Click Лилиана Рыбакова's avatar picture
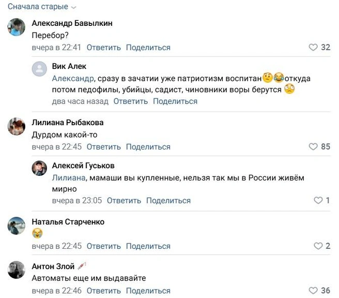Image resolution: width=339 pixels, height=298 pixels. pyautogui.click(x=17, y=126)
